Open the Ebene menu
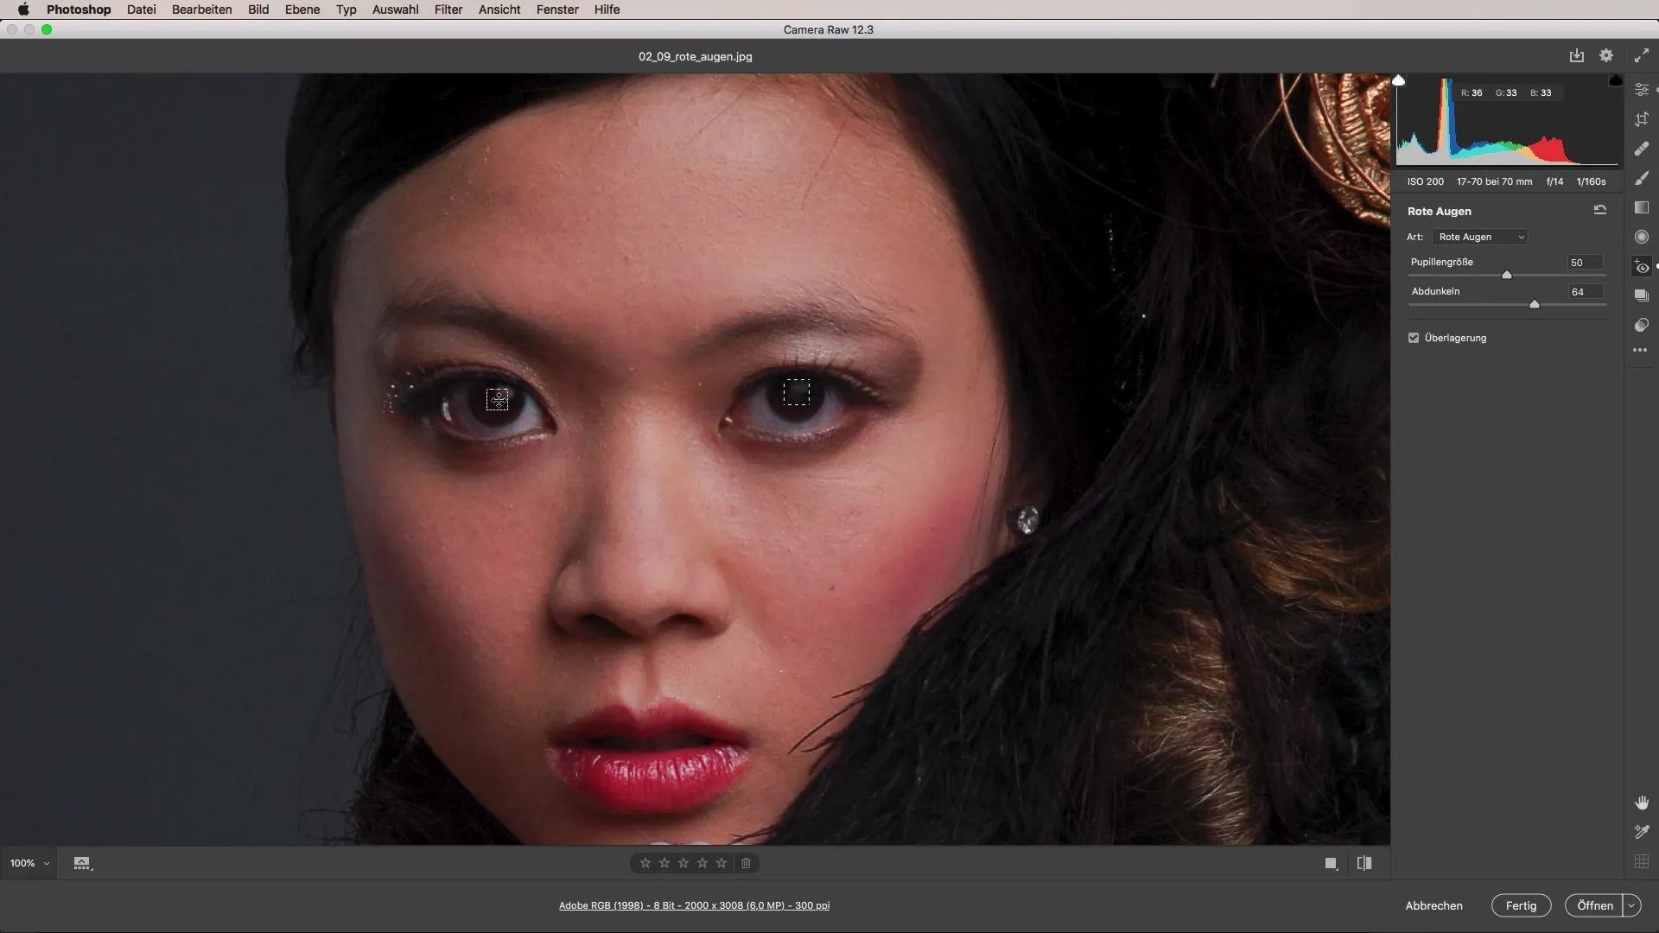Image resolution: width=1659 pixels, height=933 pixels. click(302, 10)
